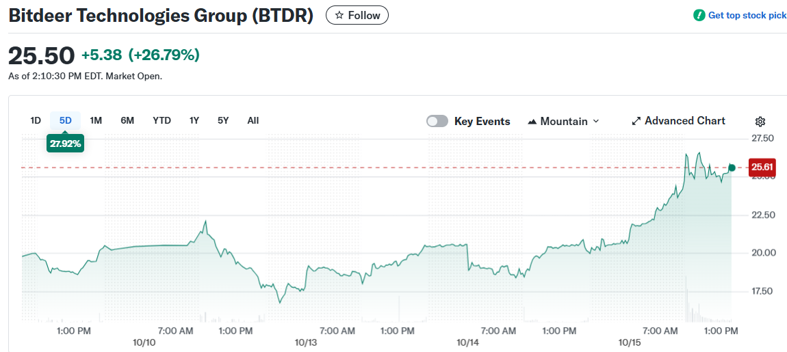This screenshot has width=787, height=352.
Task: Select the 1D time range
Action: tap(36, 120)
